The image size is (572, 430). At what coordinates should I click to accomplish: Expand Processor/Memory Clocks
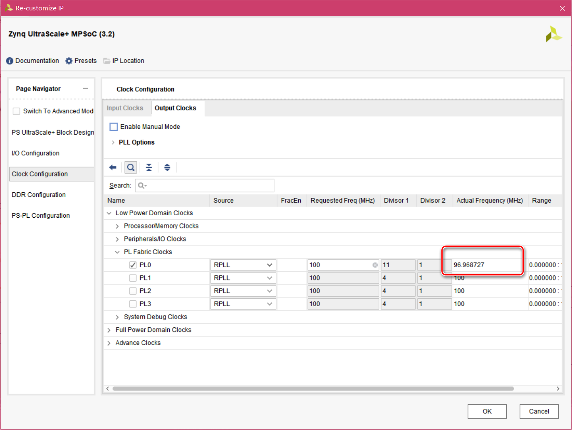point(117,226)
